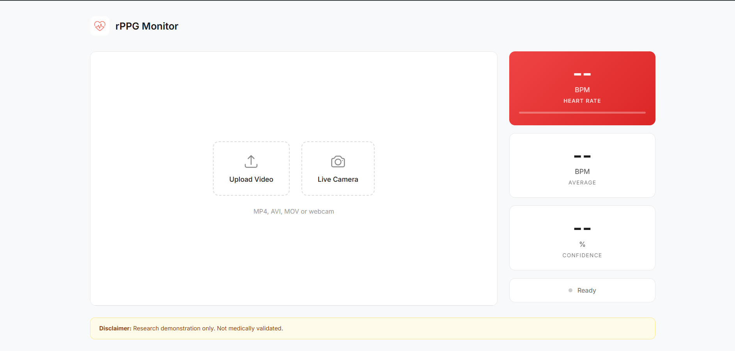Image resolution: width=735 pixels, height=351 pixels.
Task: Select the CONFIDENCE percentage card
Action: click(582, 238)
